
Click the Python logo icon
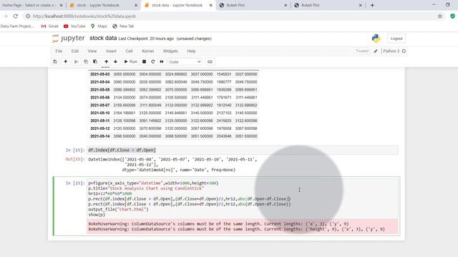click(376, 39)
